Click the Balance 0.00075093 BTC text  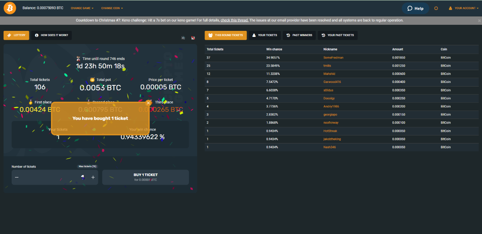point(43,8)
